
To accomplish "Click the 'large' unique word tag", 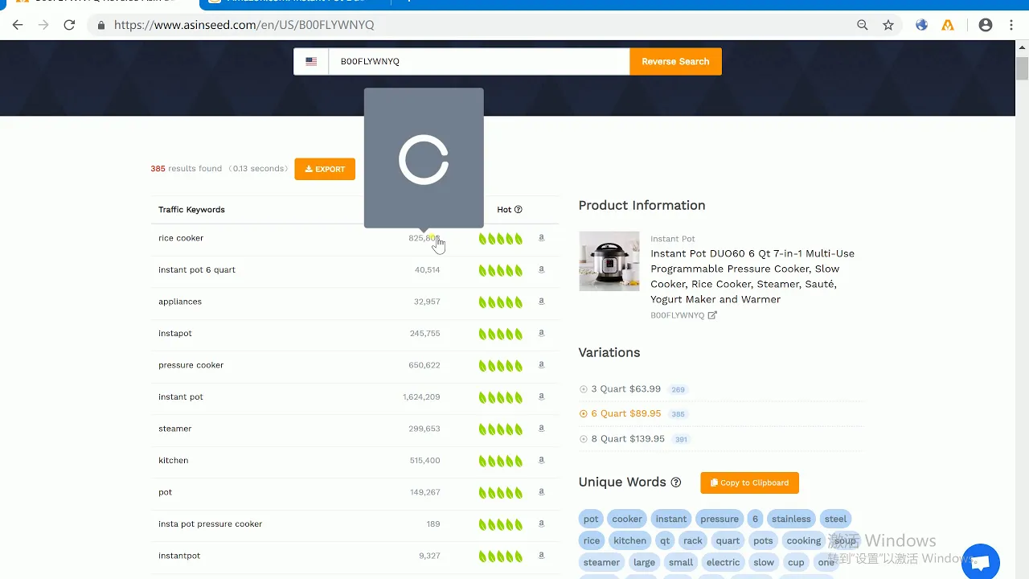I will coord(644,562).
